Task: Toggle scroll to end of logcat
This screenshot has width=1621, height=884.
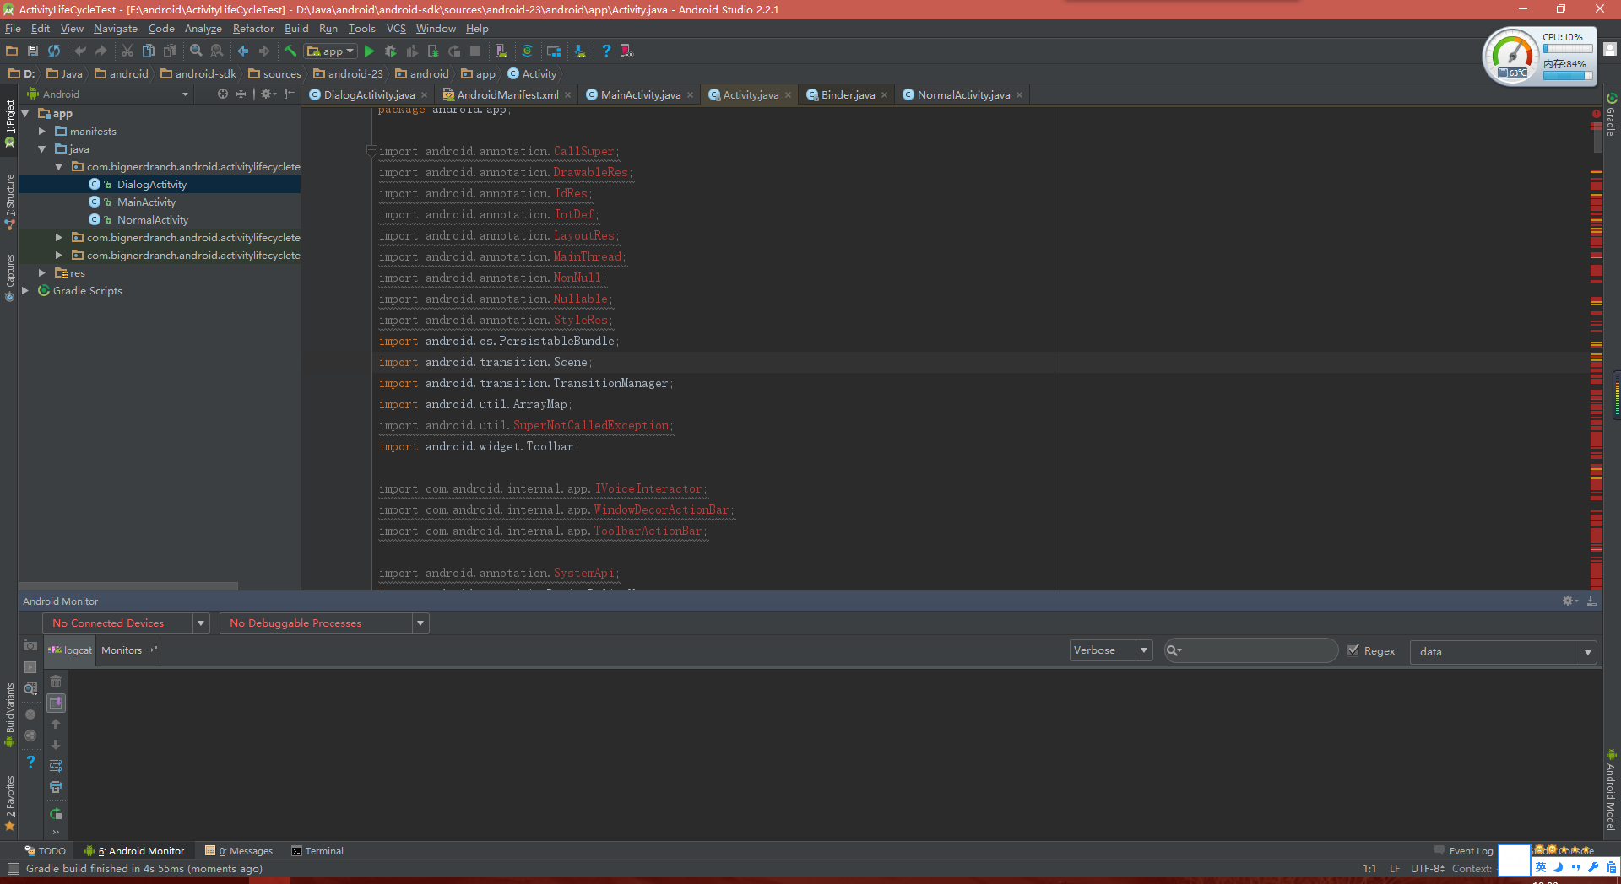Action: [56, 703]
